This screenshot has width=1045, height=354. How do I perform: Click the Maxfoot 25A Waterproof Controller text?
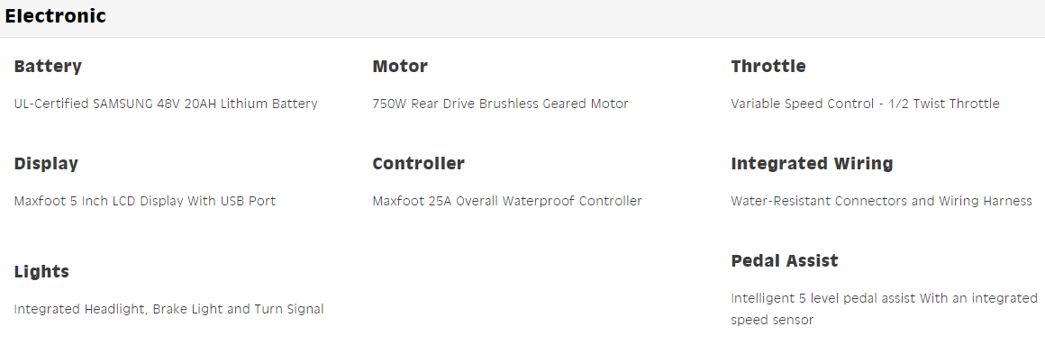[x=507, y=202]
